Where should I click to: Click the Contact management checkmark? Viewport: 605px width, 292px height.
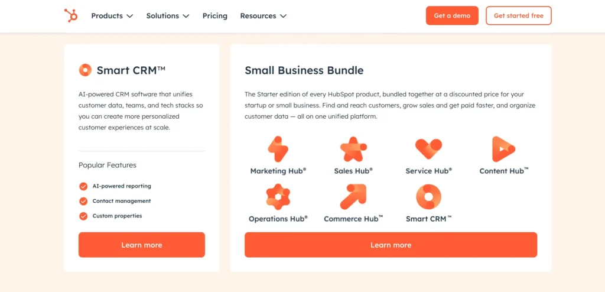tap(83, 201)
